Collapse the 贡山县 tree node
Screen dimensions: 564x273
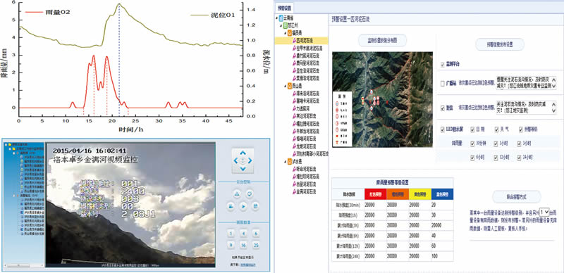pos(286,86)
